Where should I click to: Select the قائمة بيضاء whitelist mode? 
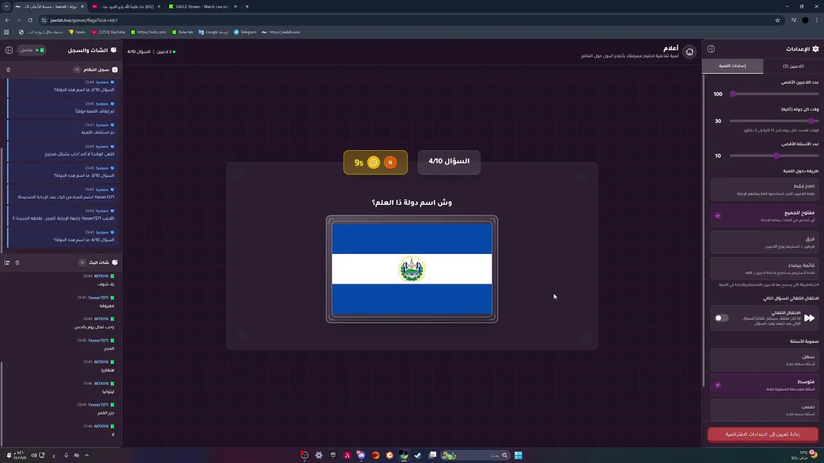tap(765, 268)
